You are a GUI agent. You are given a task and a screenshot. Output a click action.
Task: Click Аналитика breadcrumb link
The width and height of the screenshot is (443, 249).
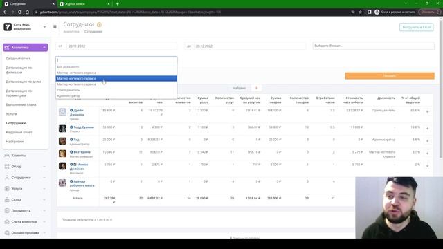(71, 32)
